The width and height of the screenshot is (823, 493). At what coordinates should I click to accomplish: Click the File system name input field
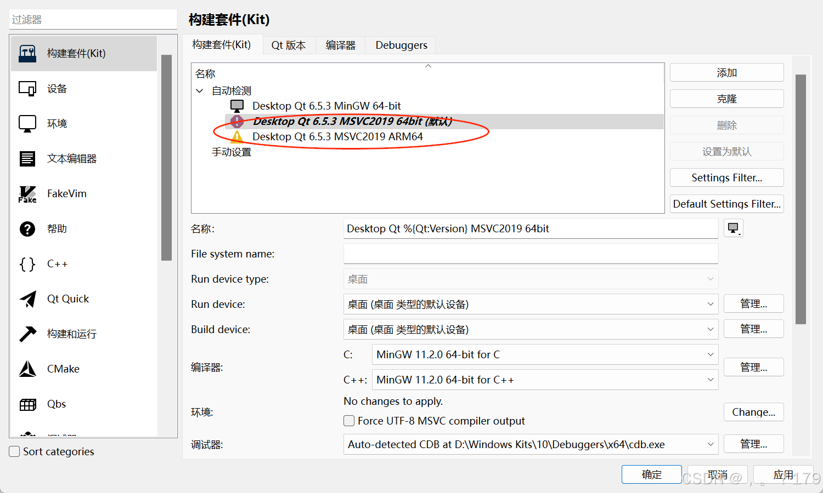(x=531, y=254)
